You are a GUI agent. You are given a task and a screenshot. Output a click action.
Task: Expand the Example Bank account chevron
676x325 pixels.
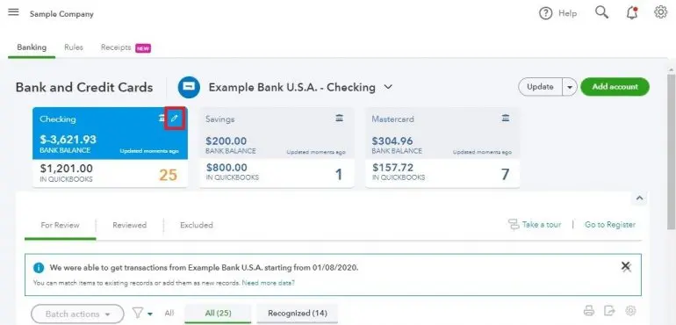pos(388,87)
